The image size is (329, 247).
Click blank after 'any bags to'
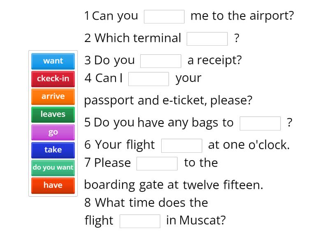pos(260,123)
